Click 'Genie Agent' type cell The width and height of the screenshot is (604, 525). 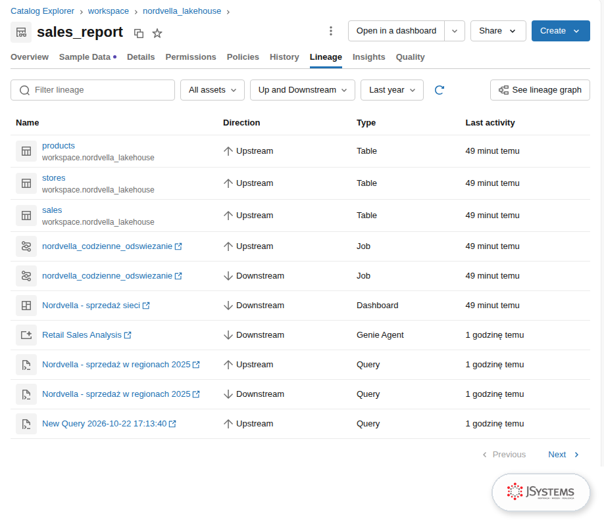[x=380, y=335]
